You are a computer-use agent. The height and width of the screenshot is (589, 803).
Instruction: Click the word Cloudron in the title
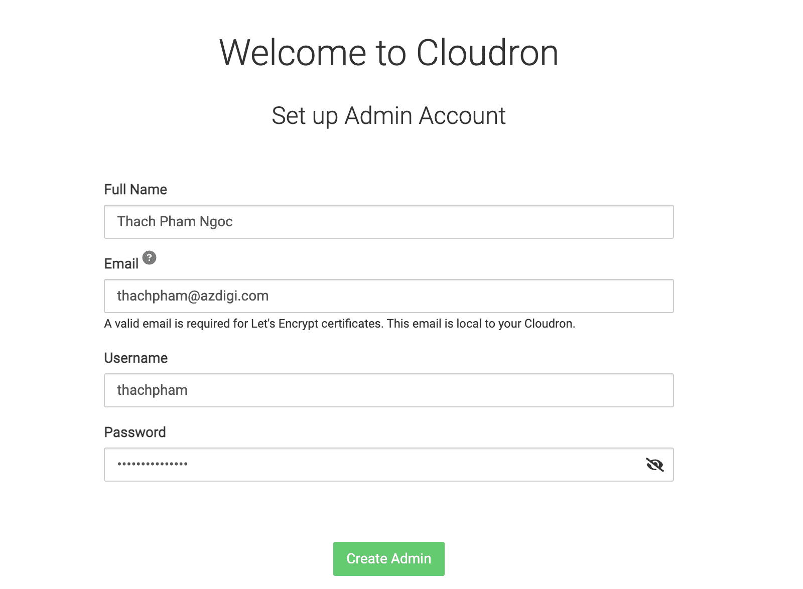click(487, 53)
